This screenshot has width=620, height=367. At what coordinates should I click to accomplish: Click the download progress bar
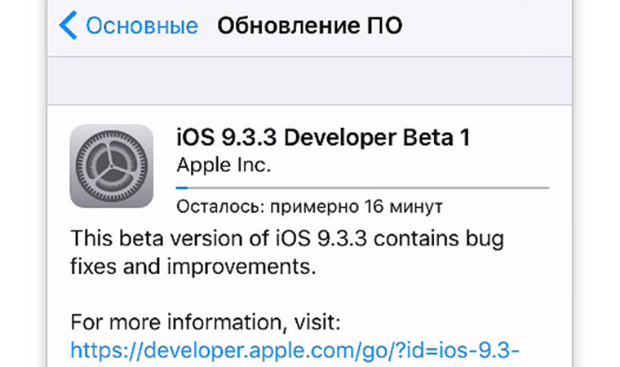pos(362,187)
